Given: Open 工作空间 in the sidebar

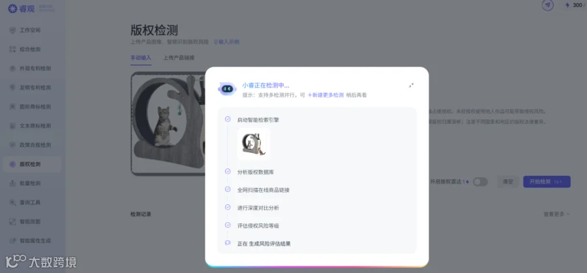Looking at the screenshot, I should point(32,30).
